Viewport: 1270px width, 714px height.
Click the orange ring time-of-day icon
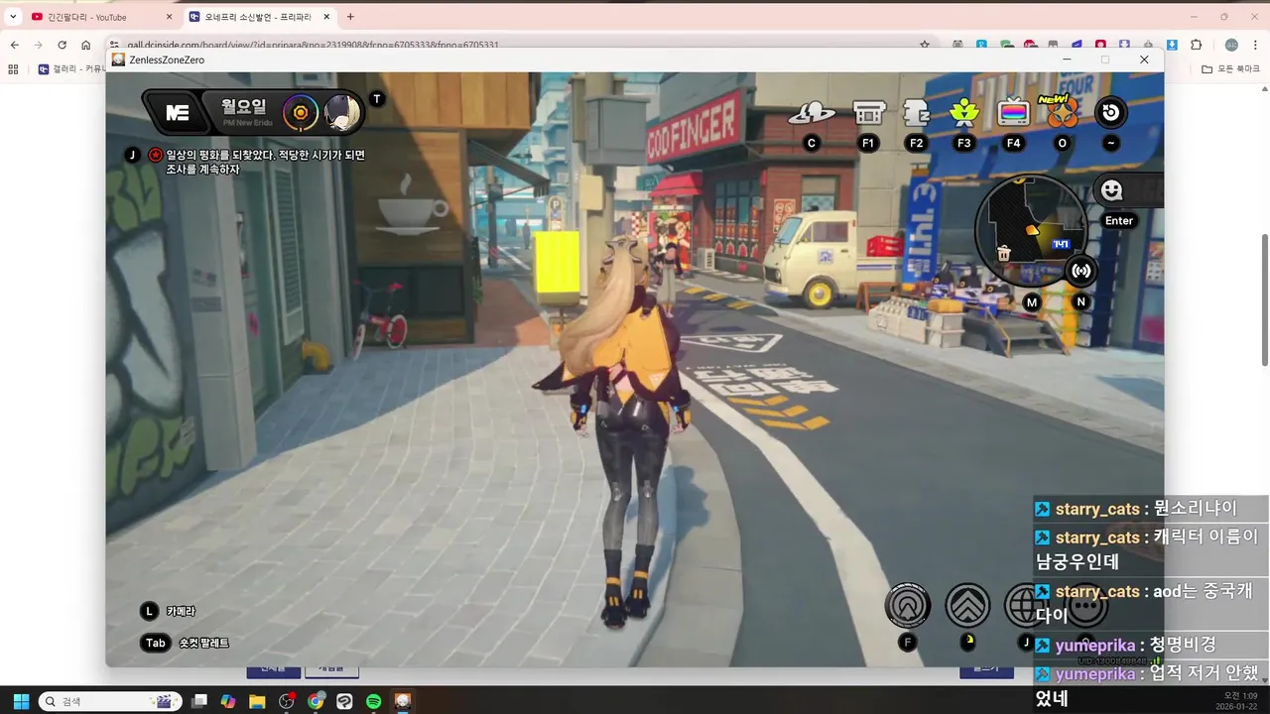tap(300, 113)
